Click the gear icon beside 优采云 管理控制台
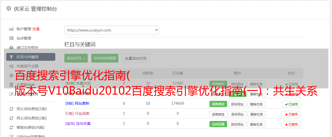Screen dimensions: 332x137 click(9, 9)
